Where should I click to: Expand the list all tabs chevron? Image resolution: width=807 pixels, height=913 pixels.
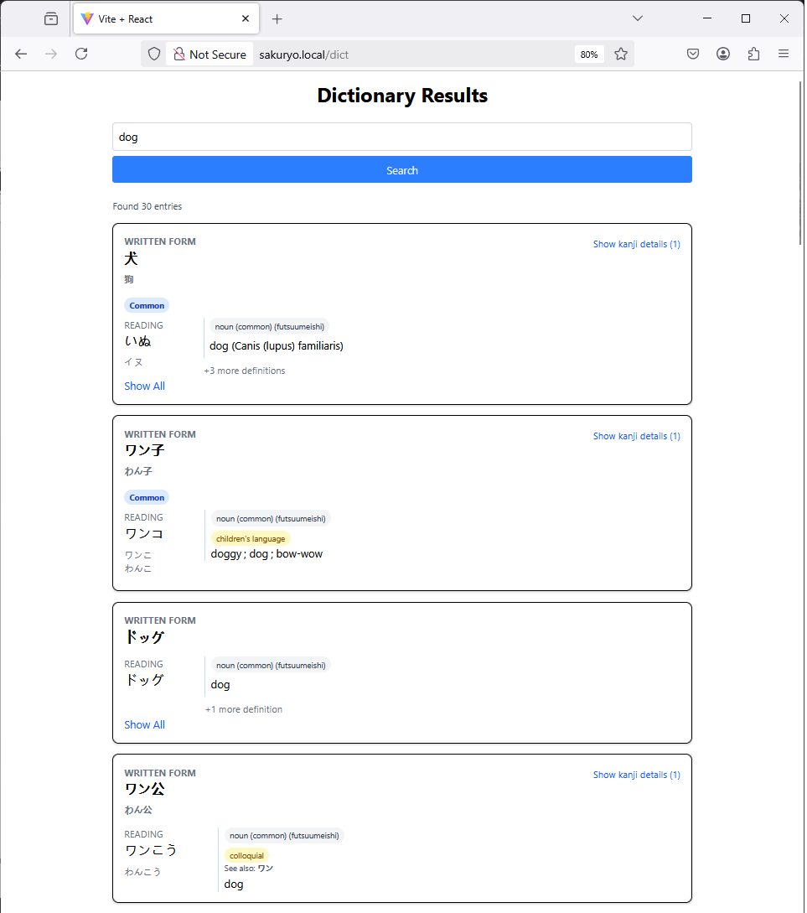638,18
